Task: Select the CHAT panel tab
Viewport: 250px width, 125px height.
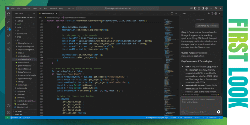Action: pyautogui.click(x=184, y=14)
